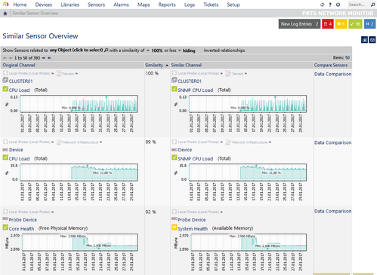Screen dimensions: 377x275
Task: Open System Health sensor link
Action: point(193,229)
